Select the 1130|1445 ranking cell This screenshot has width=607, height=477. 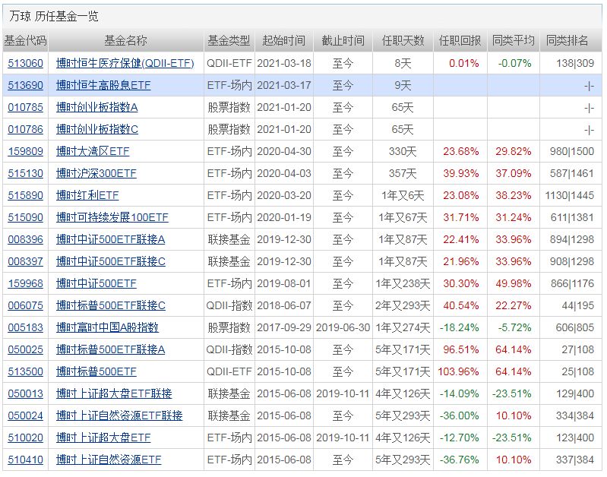point(570,195)
